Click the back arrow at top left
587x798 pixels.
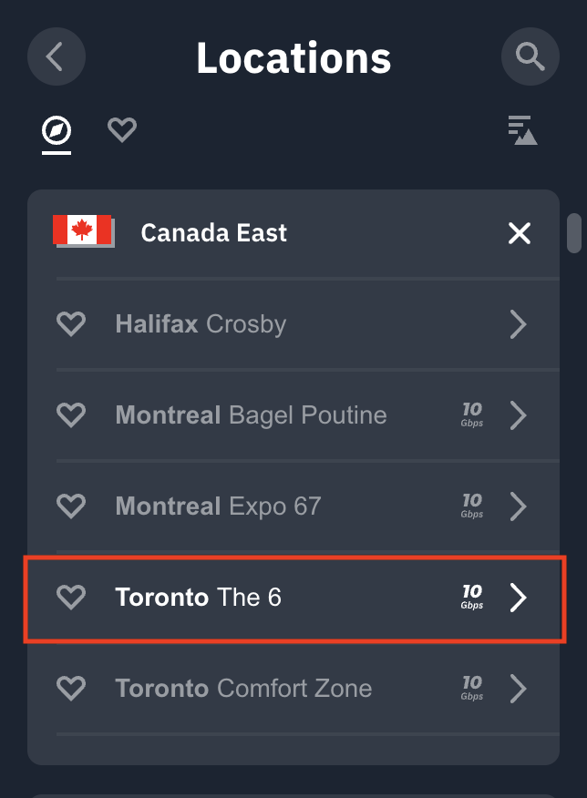tap(56, 56)
